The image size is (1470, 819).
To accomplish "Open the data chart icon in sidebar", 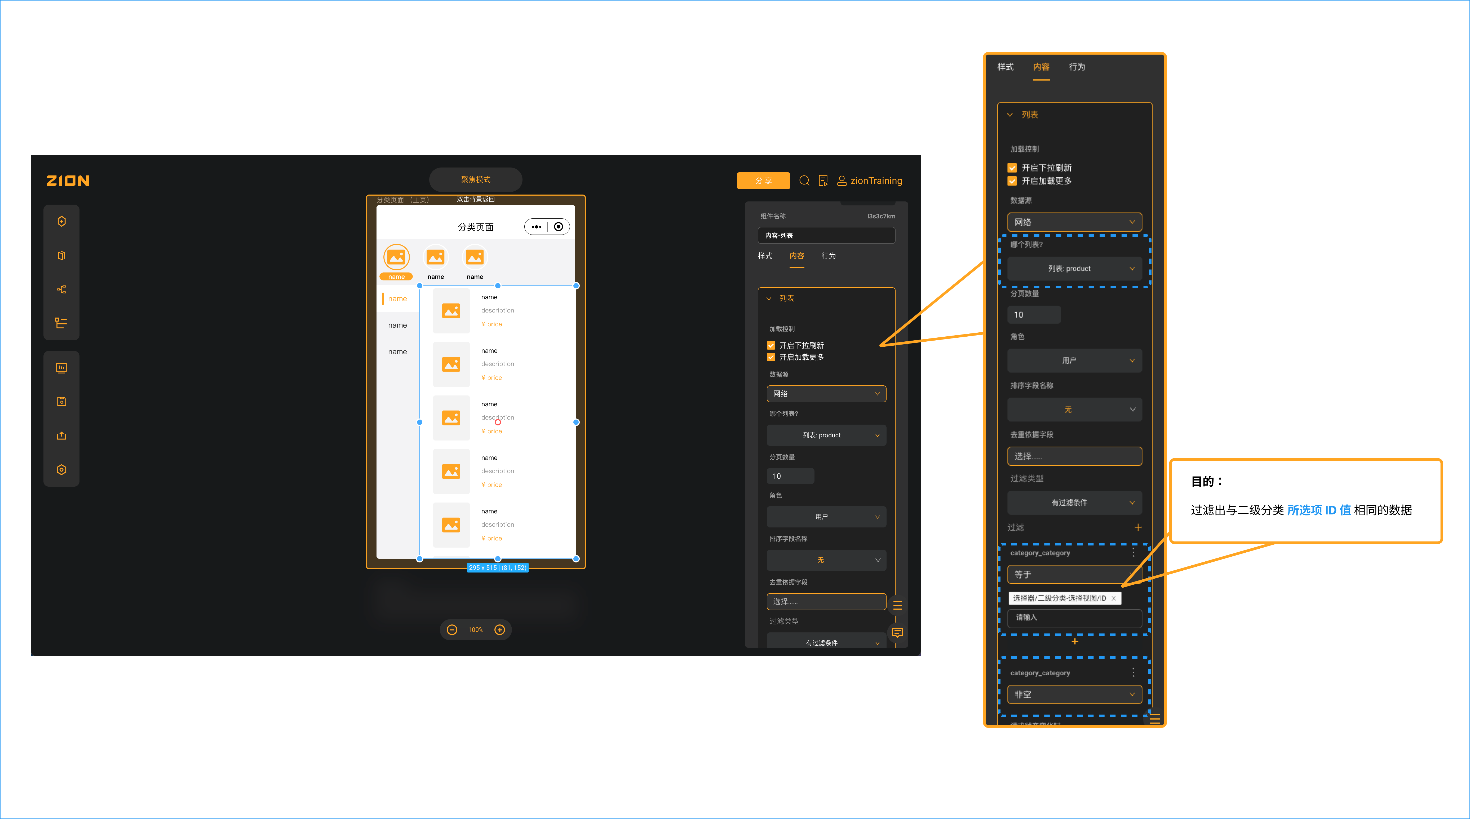I will 62,368.
